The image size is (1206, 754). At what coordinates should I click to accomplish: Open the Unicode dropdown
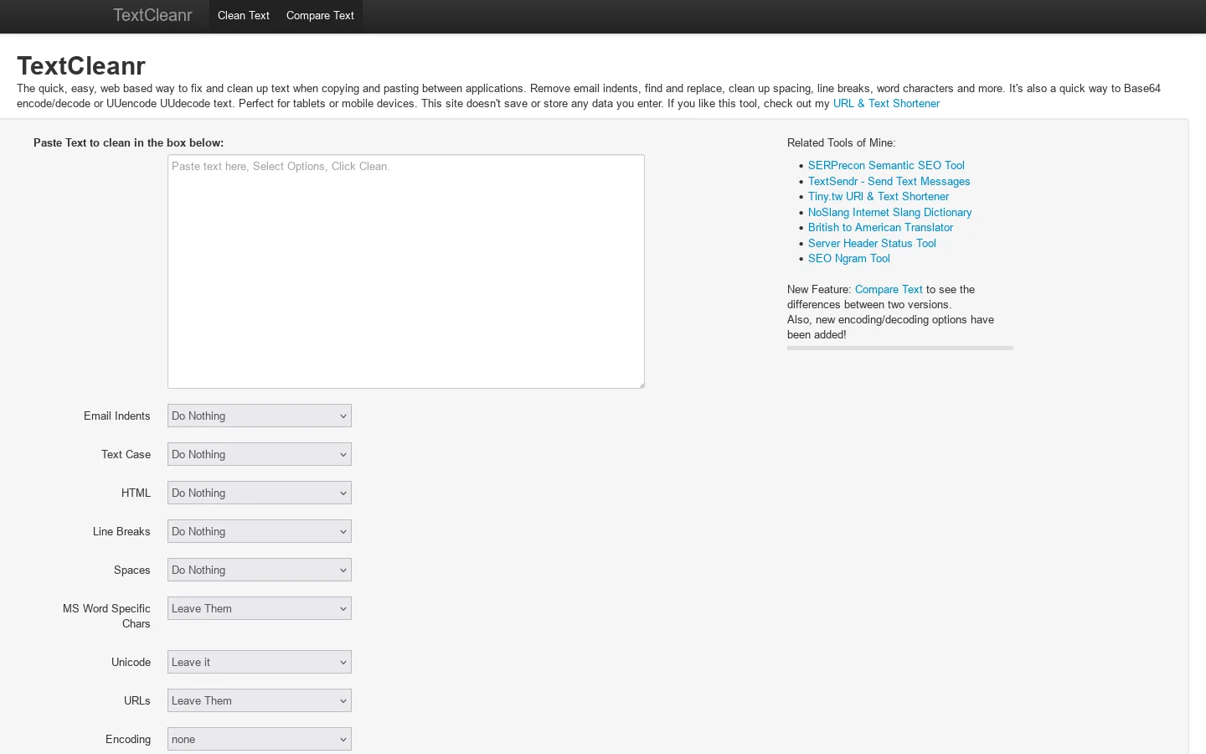point(260,662)
